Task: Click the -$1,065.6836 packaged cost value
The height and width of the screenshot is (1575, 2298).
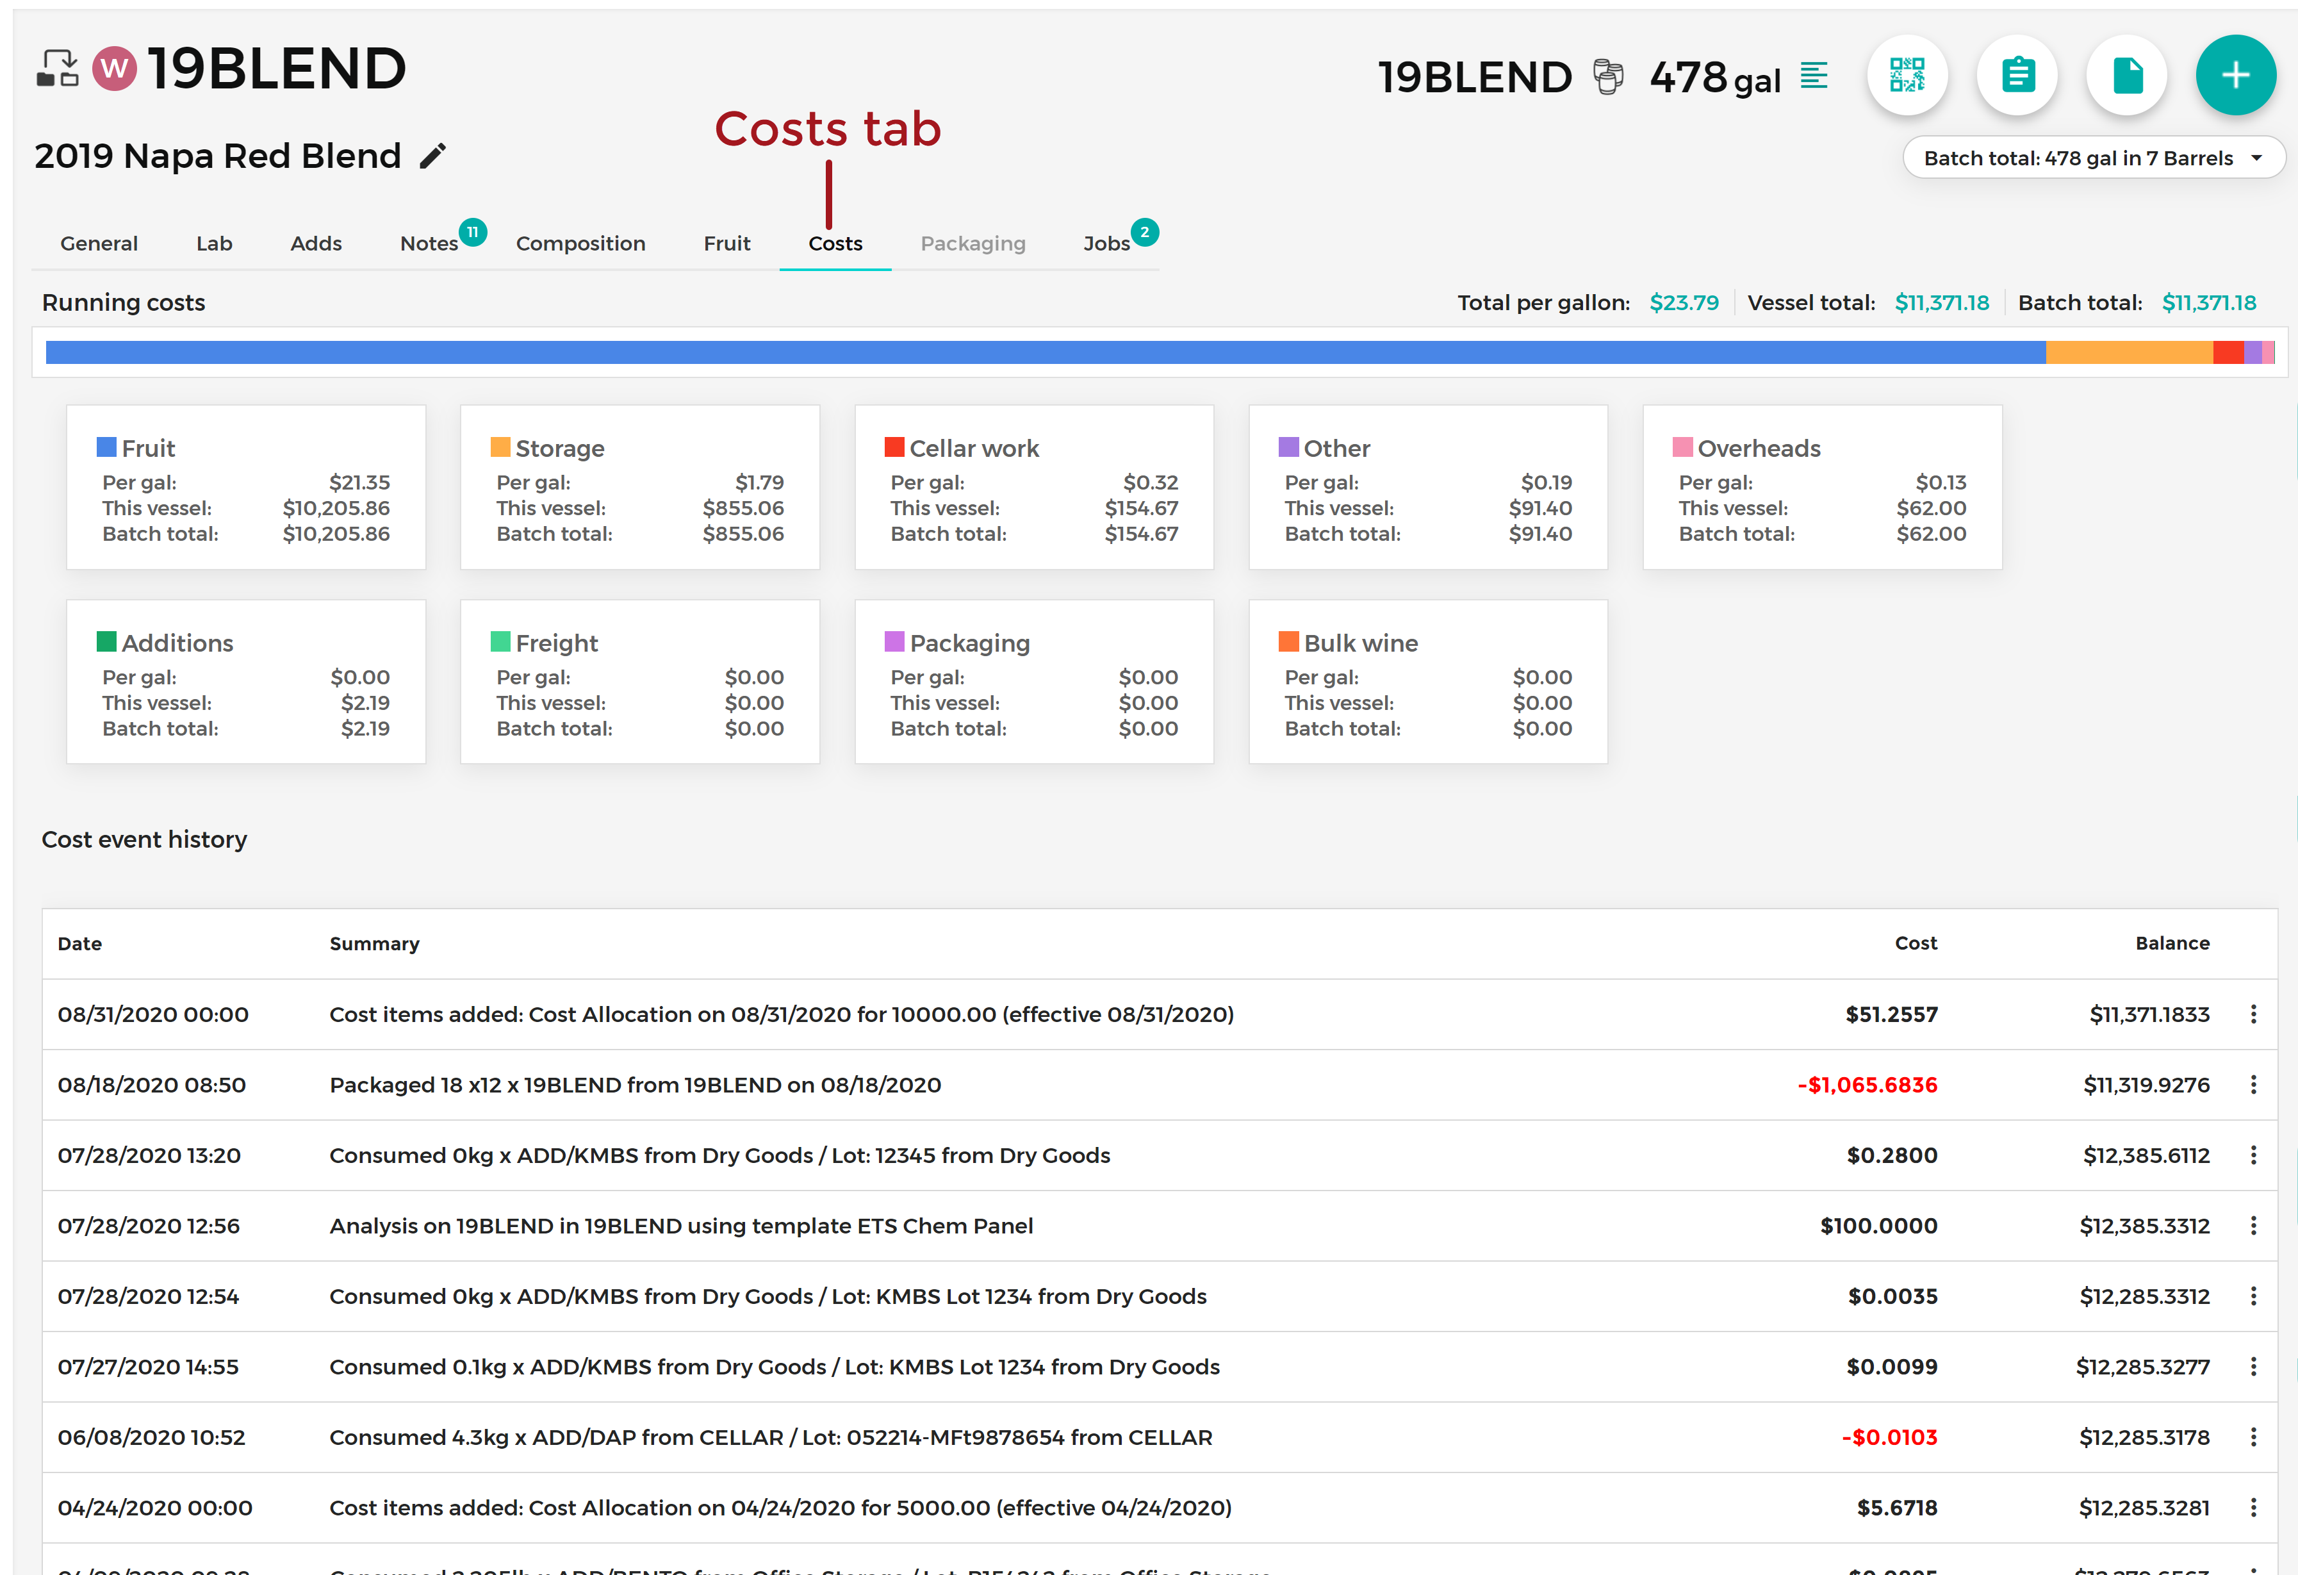Action: (1868, 1085)
